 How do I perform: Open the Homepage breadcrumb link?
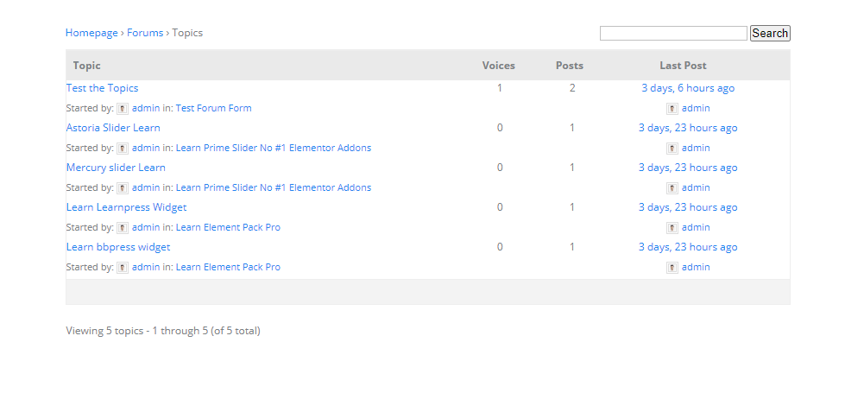tap(91, 33)
